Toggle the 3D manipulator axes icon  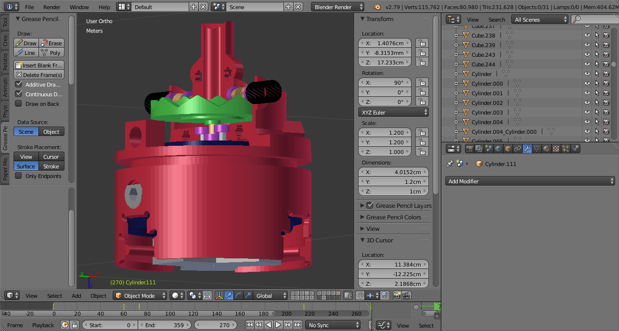pos(219,295)
